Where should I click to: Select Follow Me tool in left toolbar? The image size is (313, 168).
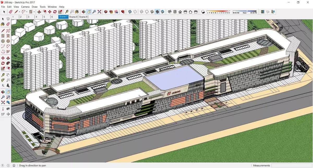pyautogui.click(x=8, y=64)
